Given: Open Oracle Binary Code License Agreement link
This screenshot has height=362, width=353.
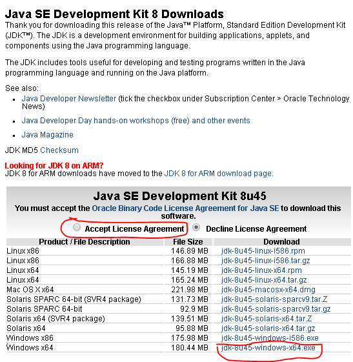Looking at the screenshot, I should 185,208.
